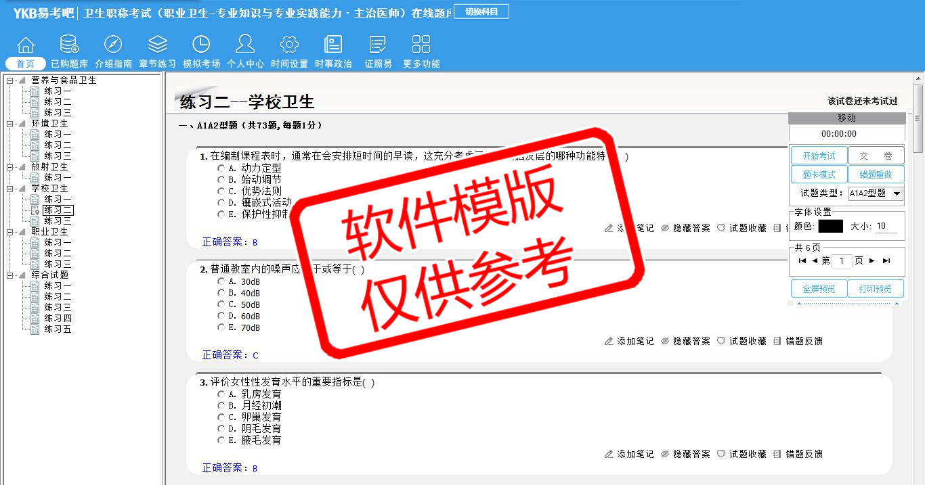Select 练习四 under 综合试题
This screenshot has width=925, height=485.
click(x=58, y=319)
